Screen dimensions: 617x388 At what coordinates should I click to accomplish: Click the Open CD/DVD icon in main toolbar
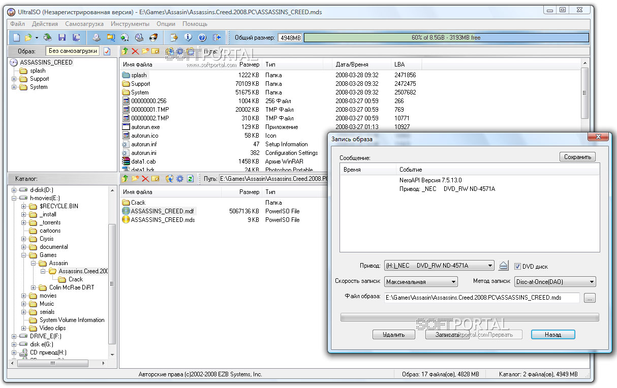[x=48, y=38]
